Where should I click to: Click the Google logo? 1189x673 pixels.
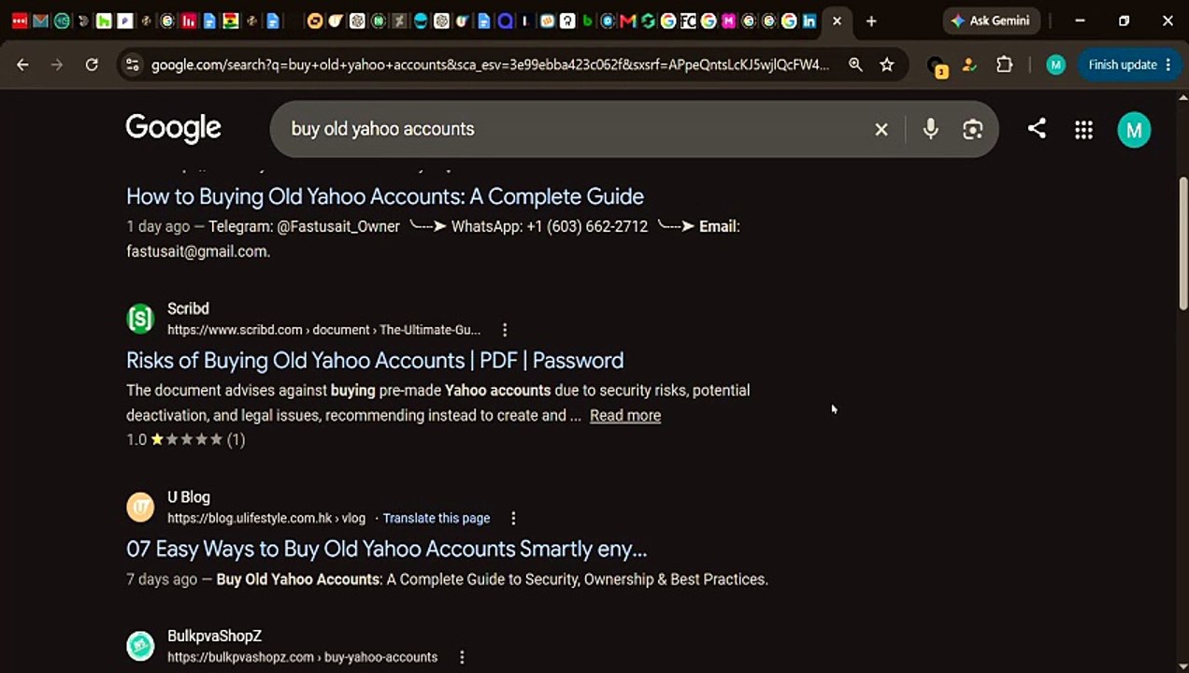174,128
